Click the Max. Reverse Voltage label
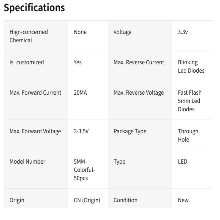Screen dimensions: 220x220 [139, 93]
